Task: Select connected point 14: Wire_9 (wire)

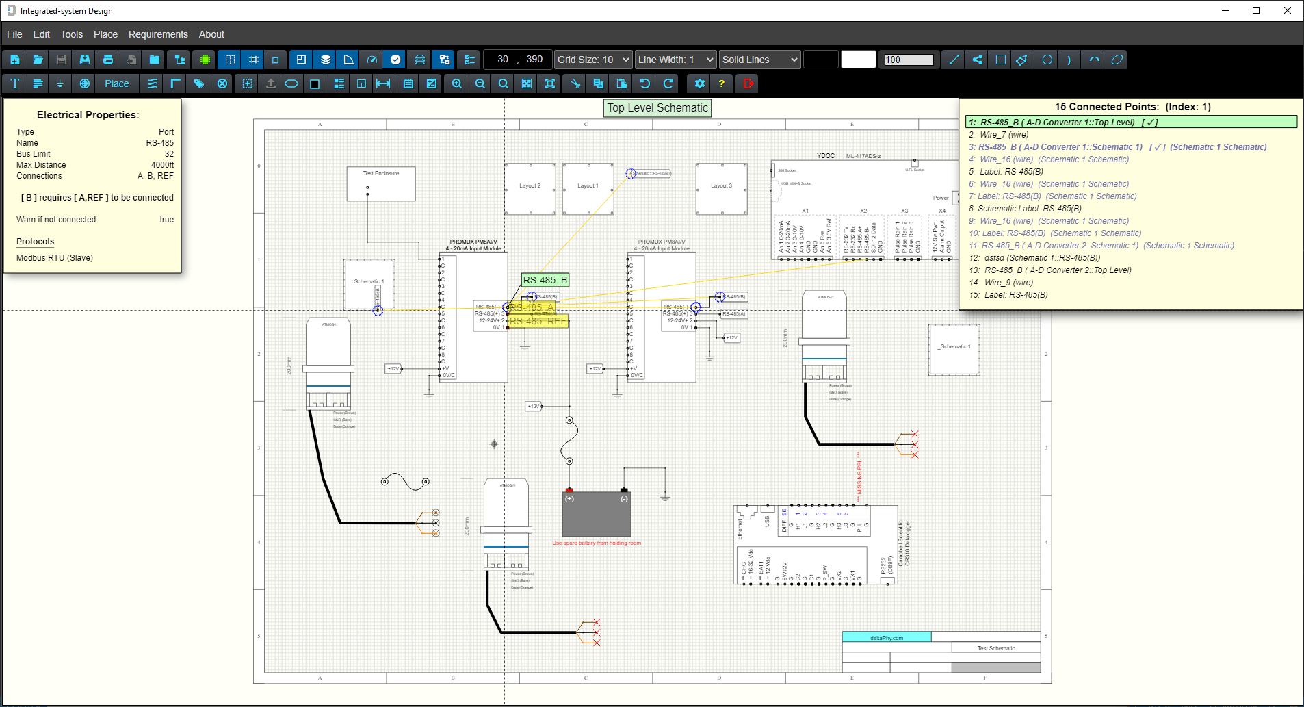Action: click(x=1001, y=283)
